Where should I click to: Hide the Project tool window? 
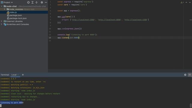pos(46,2)
